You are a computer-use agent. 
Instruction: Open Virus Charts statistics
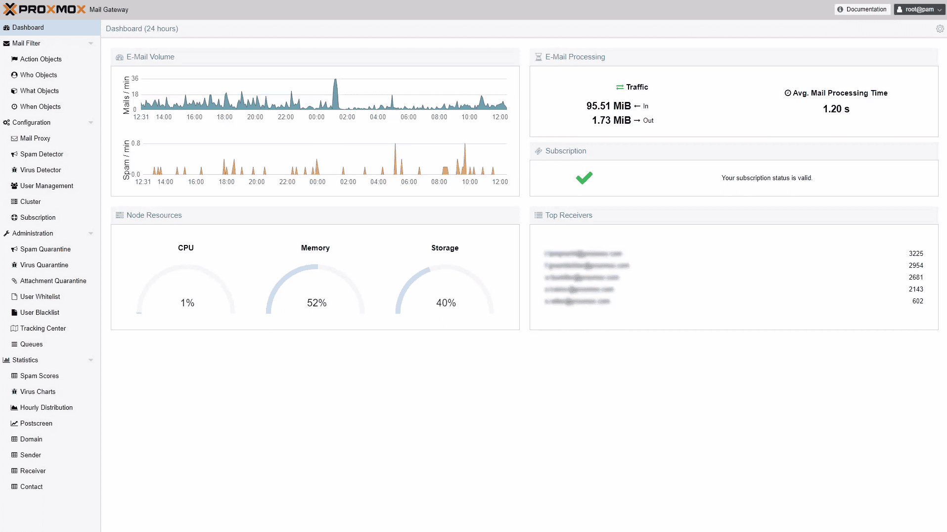pyautogui.click(x=50, y=391)
